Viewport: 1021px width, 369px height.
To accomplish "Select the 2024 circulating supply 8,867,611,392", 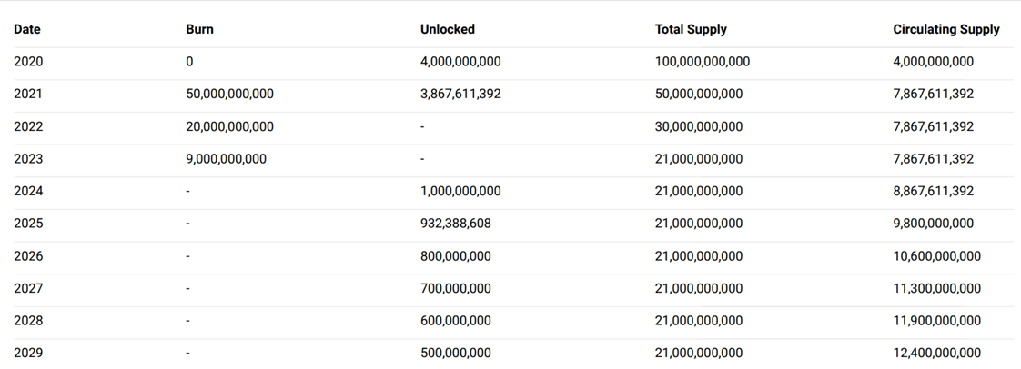I will 933,192.
